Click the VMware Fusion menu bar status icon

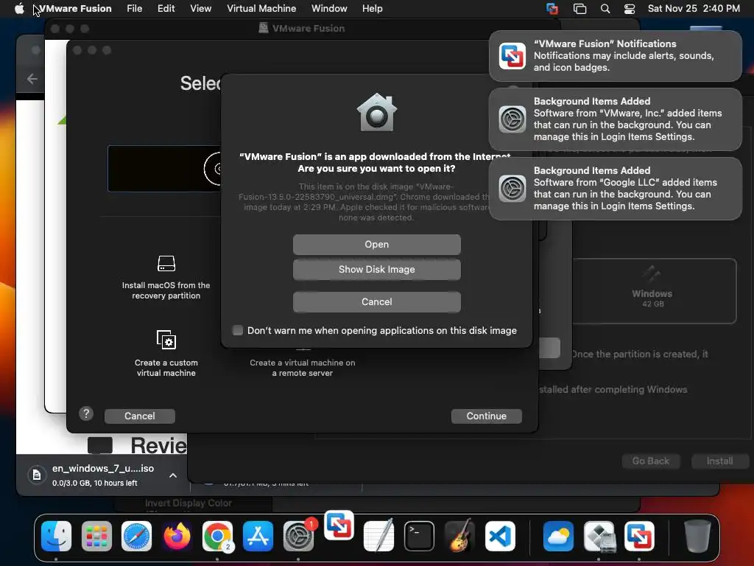click(552, 9)
